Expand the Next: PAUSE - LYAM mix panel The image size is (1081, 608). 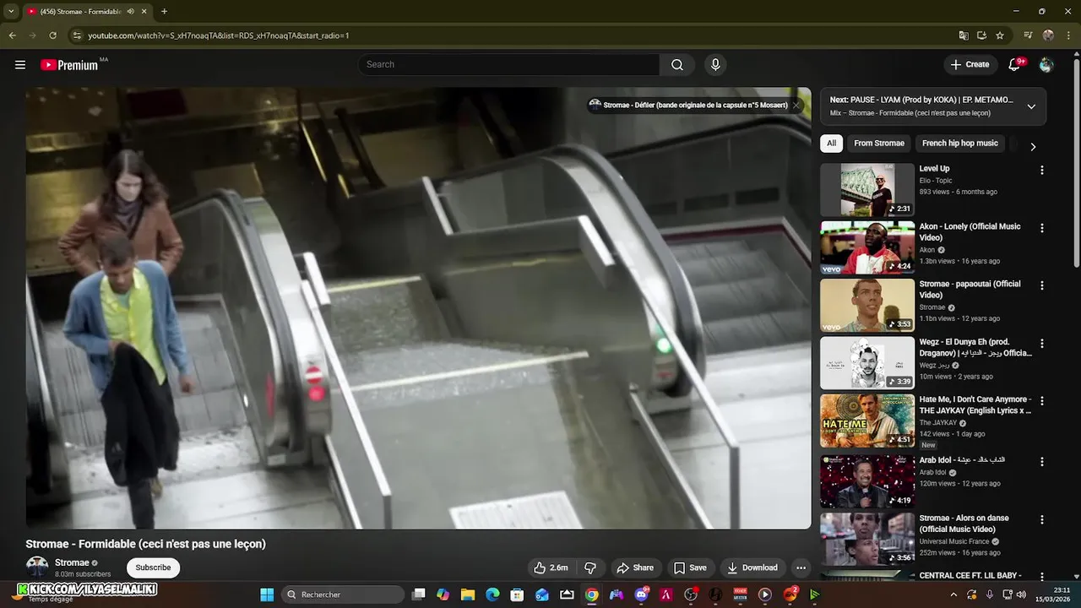tap(1031, 106)
